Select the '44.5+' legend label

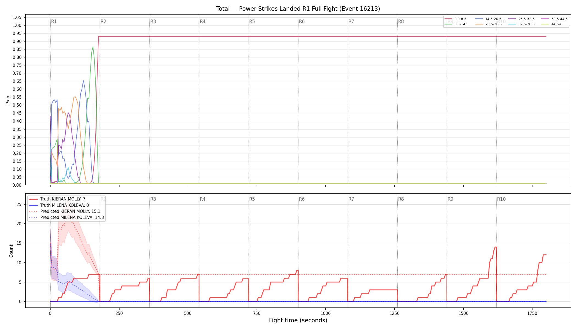pyautogui.click(x=556, y=24)
